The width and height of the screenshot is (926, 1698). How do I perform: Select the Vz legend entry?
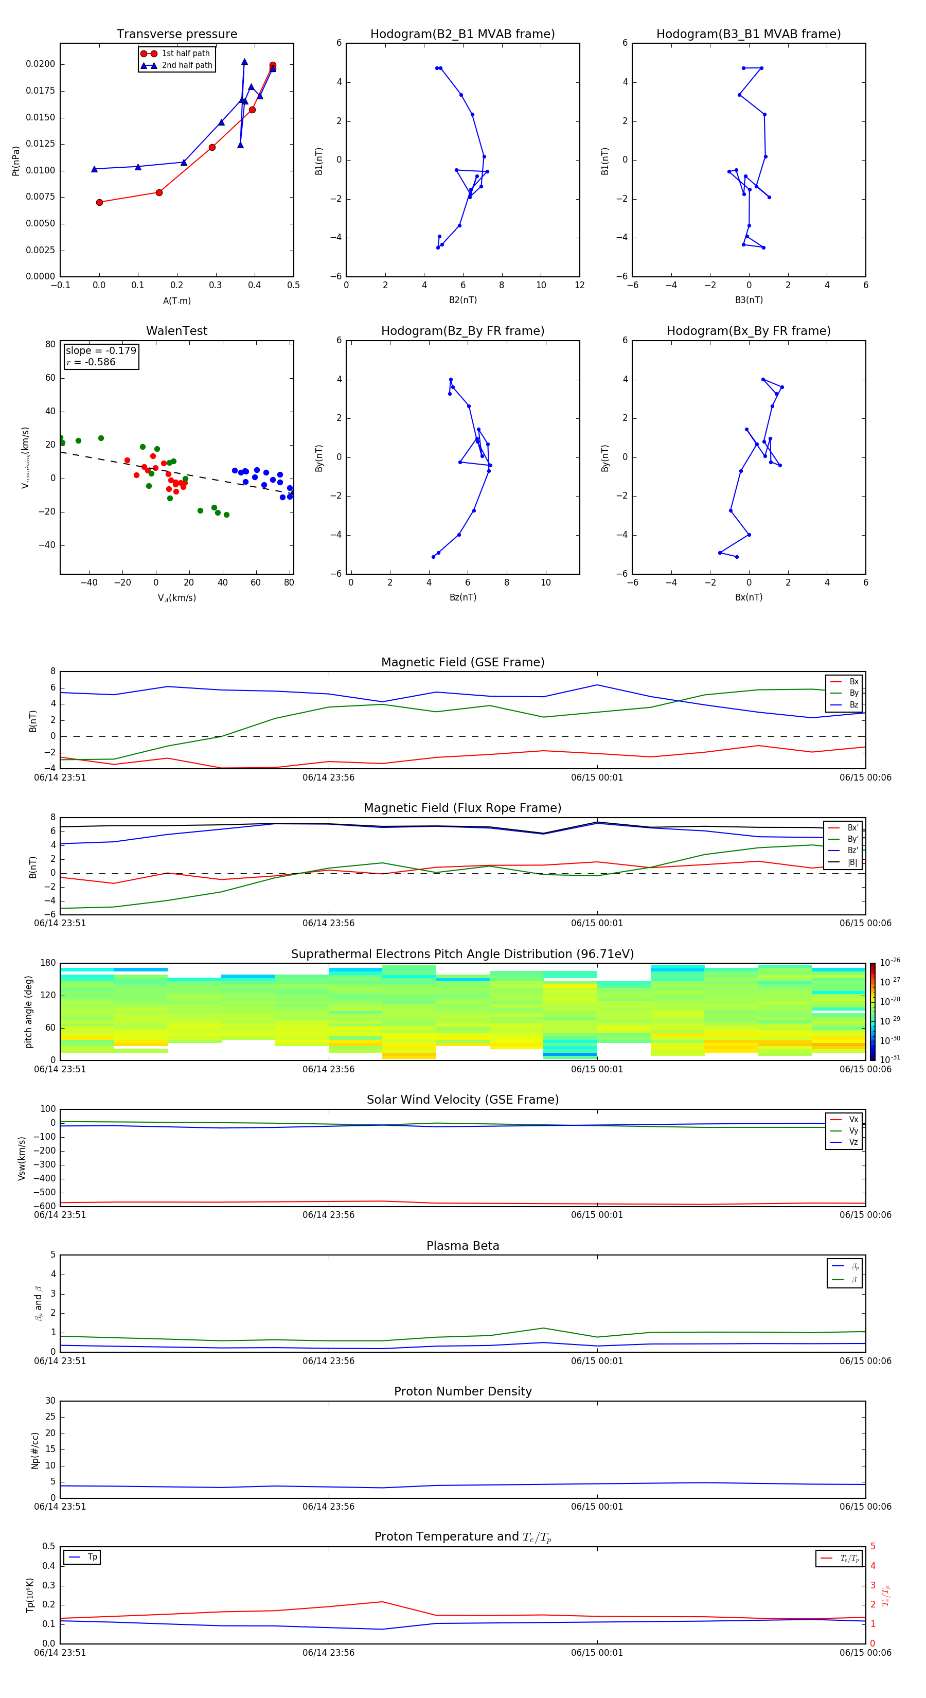[844, 1142]
